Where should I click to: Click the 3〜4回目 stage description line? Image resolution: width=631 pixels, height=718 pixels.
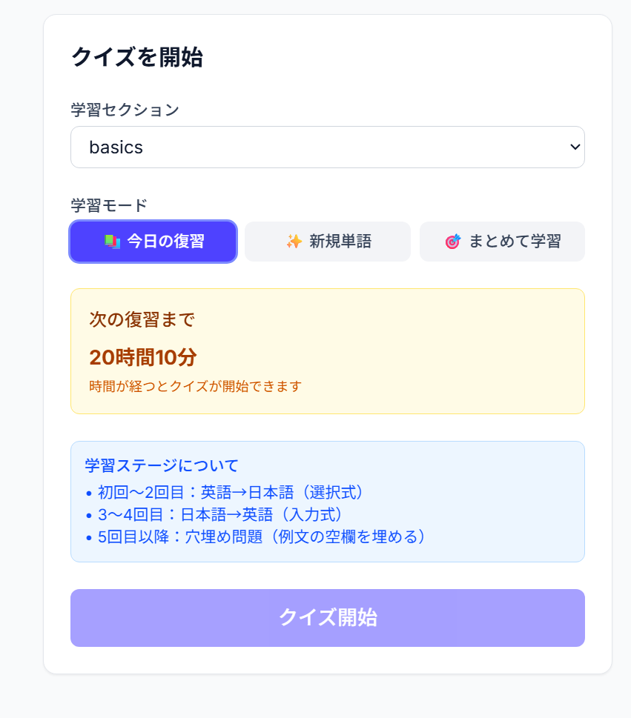pyautogui.click(x=216, y=514)
